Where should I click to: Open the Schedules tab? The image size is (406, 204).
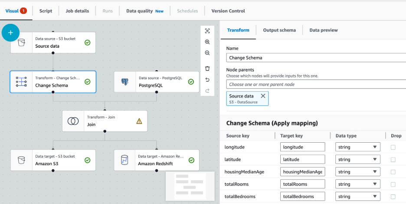pos(187,11)
